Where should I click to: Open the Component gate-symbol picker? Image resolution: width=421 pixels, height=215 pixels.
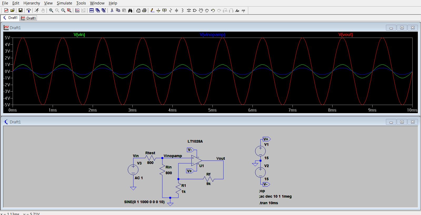tap(195, 11)
